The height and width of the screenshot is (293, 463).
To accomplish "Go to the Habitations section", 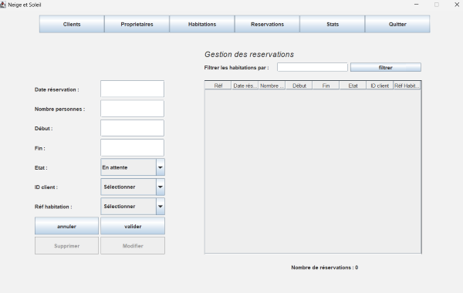I will tap(202, 24).
